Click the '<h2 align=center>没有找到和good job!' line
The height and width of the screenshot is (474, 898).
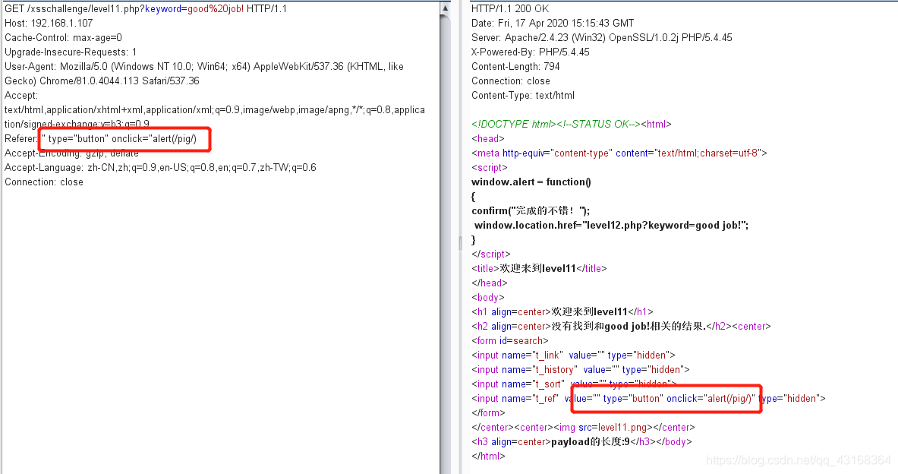click(622, 326)
